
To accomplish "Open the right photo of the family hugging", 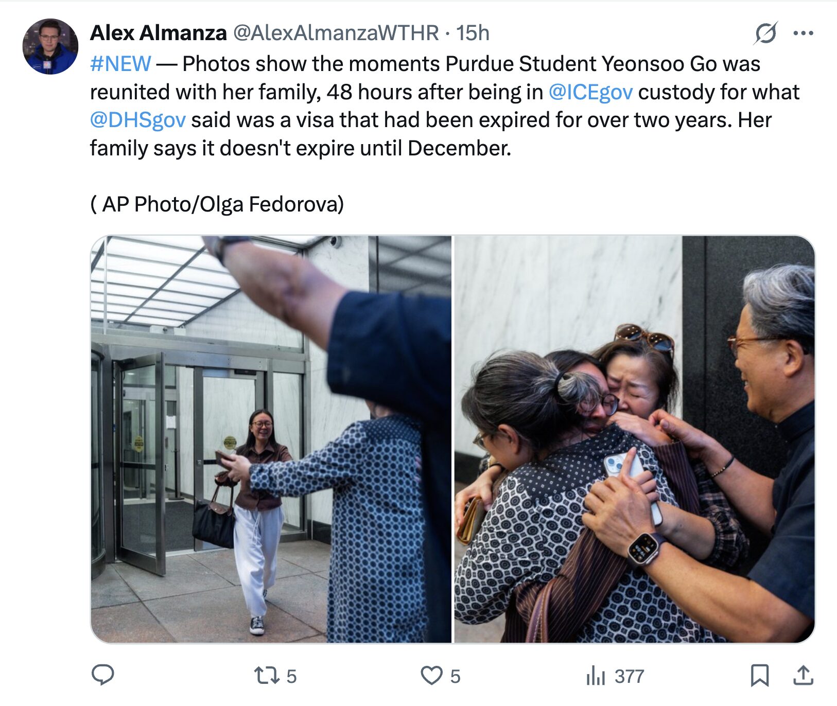I will click(x=634, y=439).
